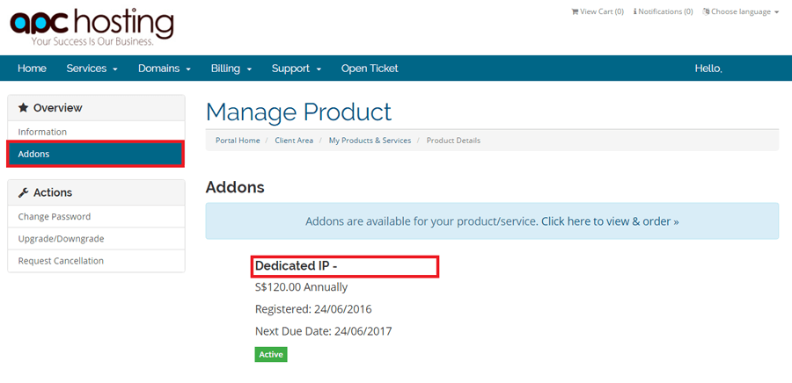Click the Actions wrench icon
The width and height of the screenshot is (792, 383).
(x=23, y=192)
